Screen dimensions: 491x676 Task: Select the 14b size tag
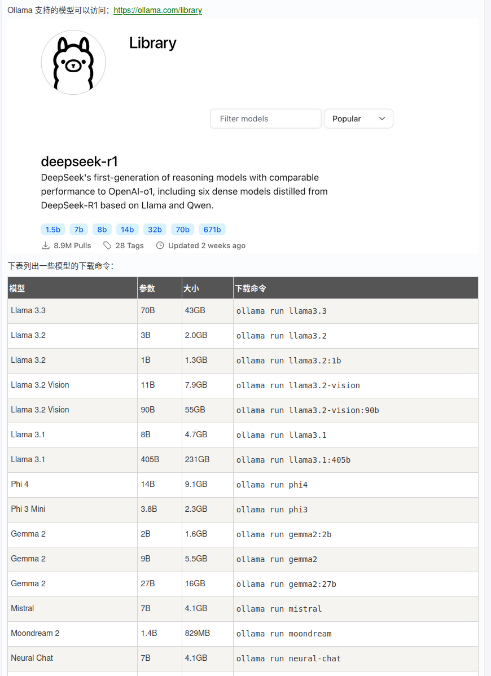click(x=127, y=229)
